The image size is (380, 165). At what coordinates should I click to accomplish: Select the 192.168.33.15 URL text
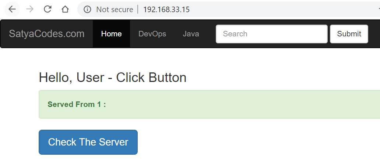pyautogui.click(x=166, y=10)
